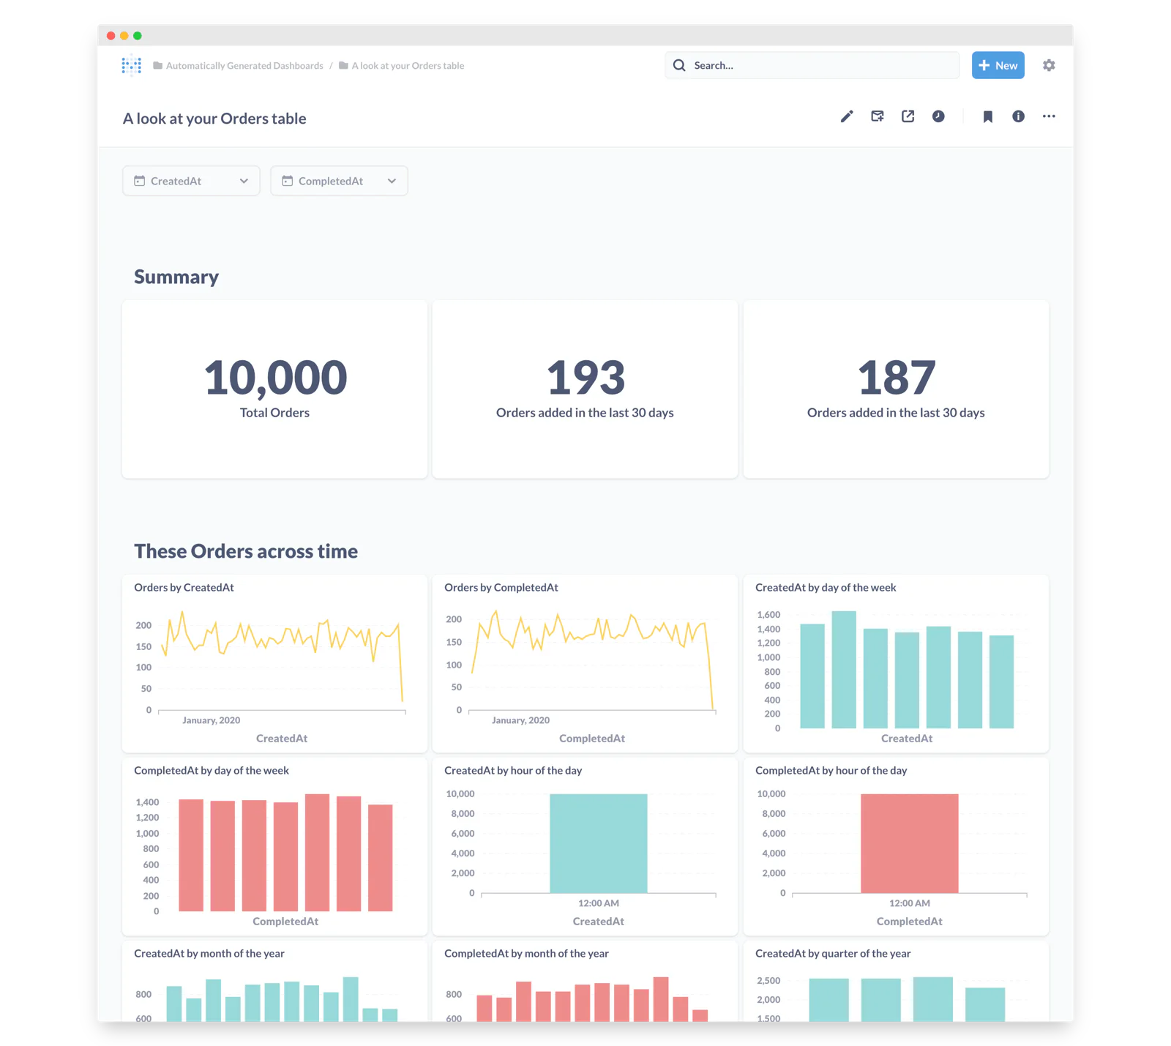Click folder icon beside Orders table breadcrumb
The height and width of the screenshot is (1046, 1171).
(343, 65)
